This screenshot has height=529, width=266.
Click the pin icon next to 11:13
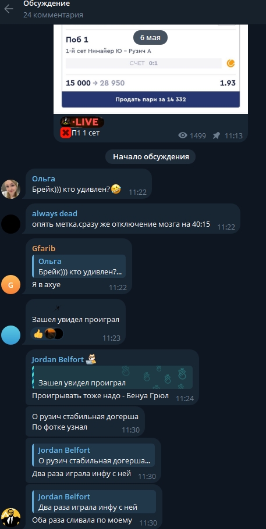click(x=217, y=135)
